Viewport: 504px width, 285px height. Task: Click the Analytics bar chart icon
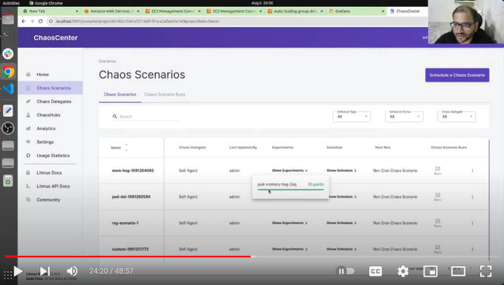28,128
